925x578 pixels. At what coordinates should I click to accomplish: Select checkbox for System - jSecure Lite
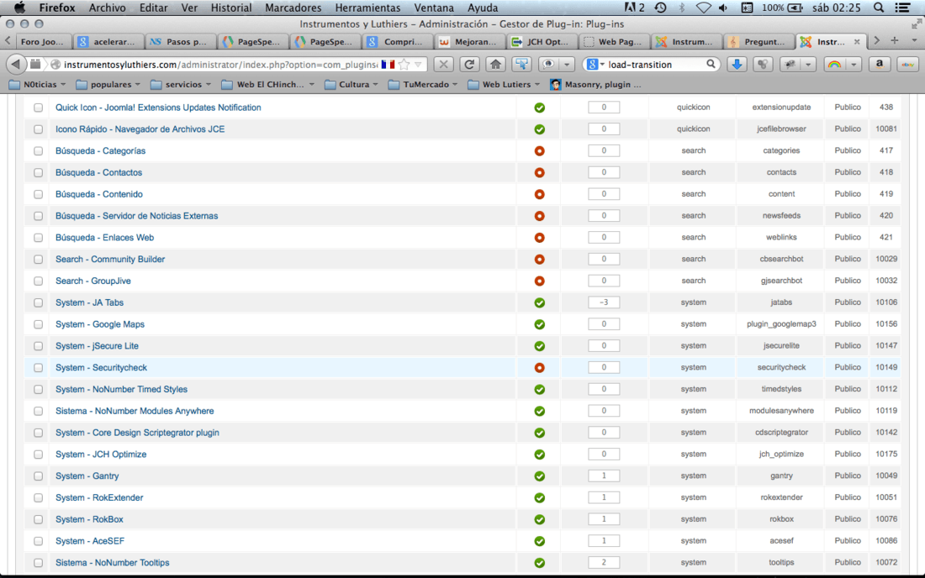point(39,346)
